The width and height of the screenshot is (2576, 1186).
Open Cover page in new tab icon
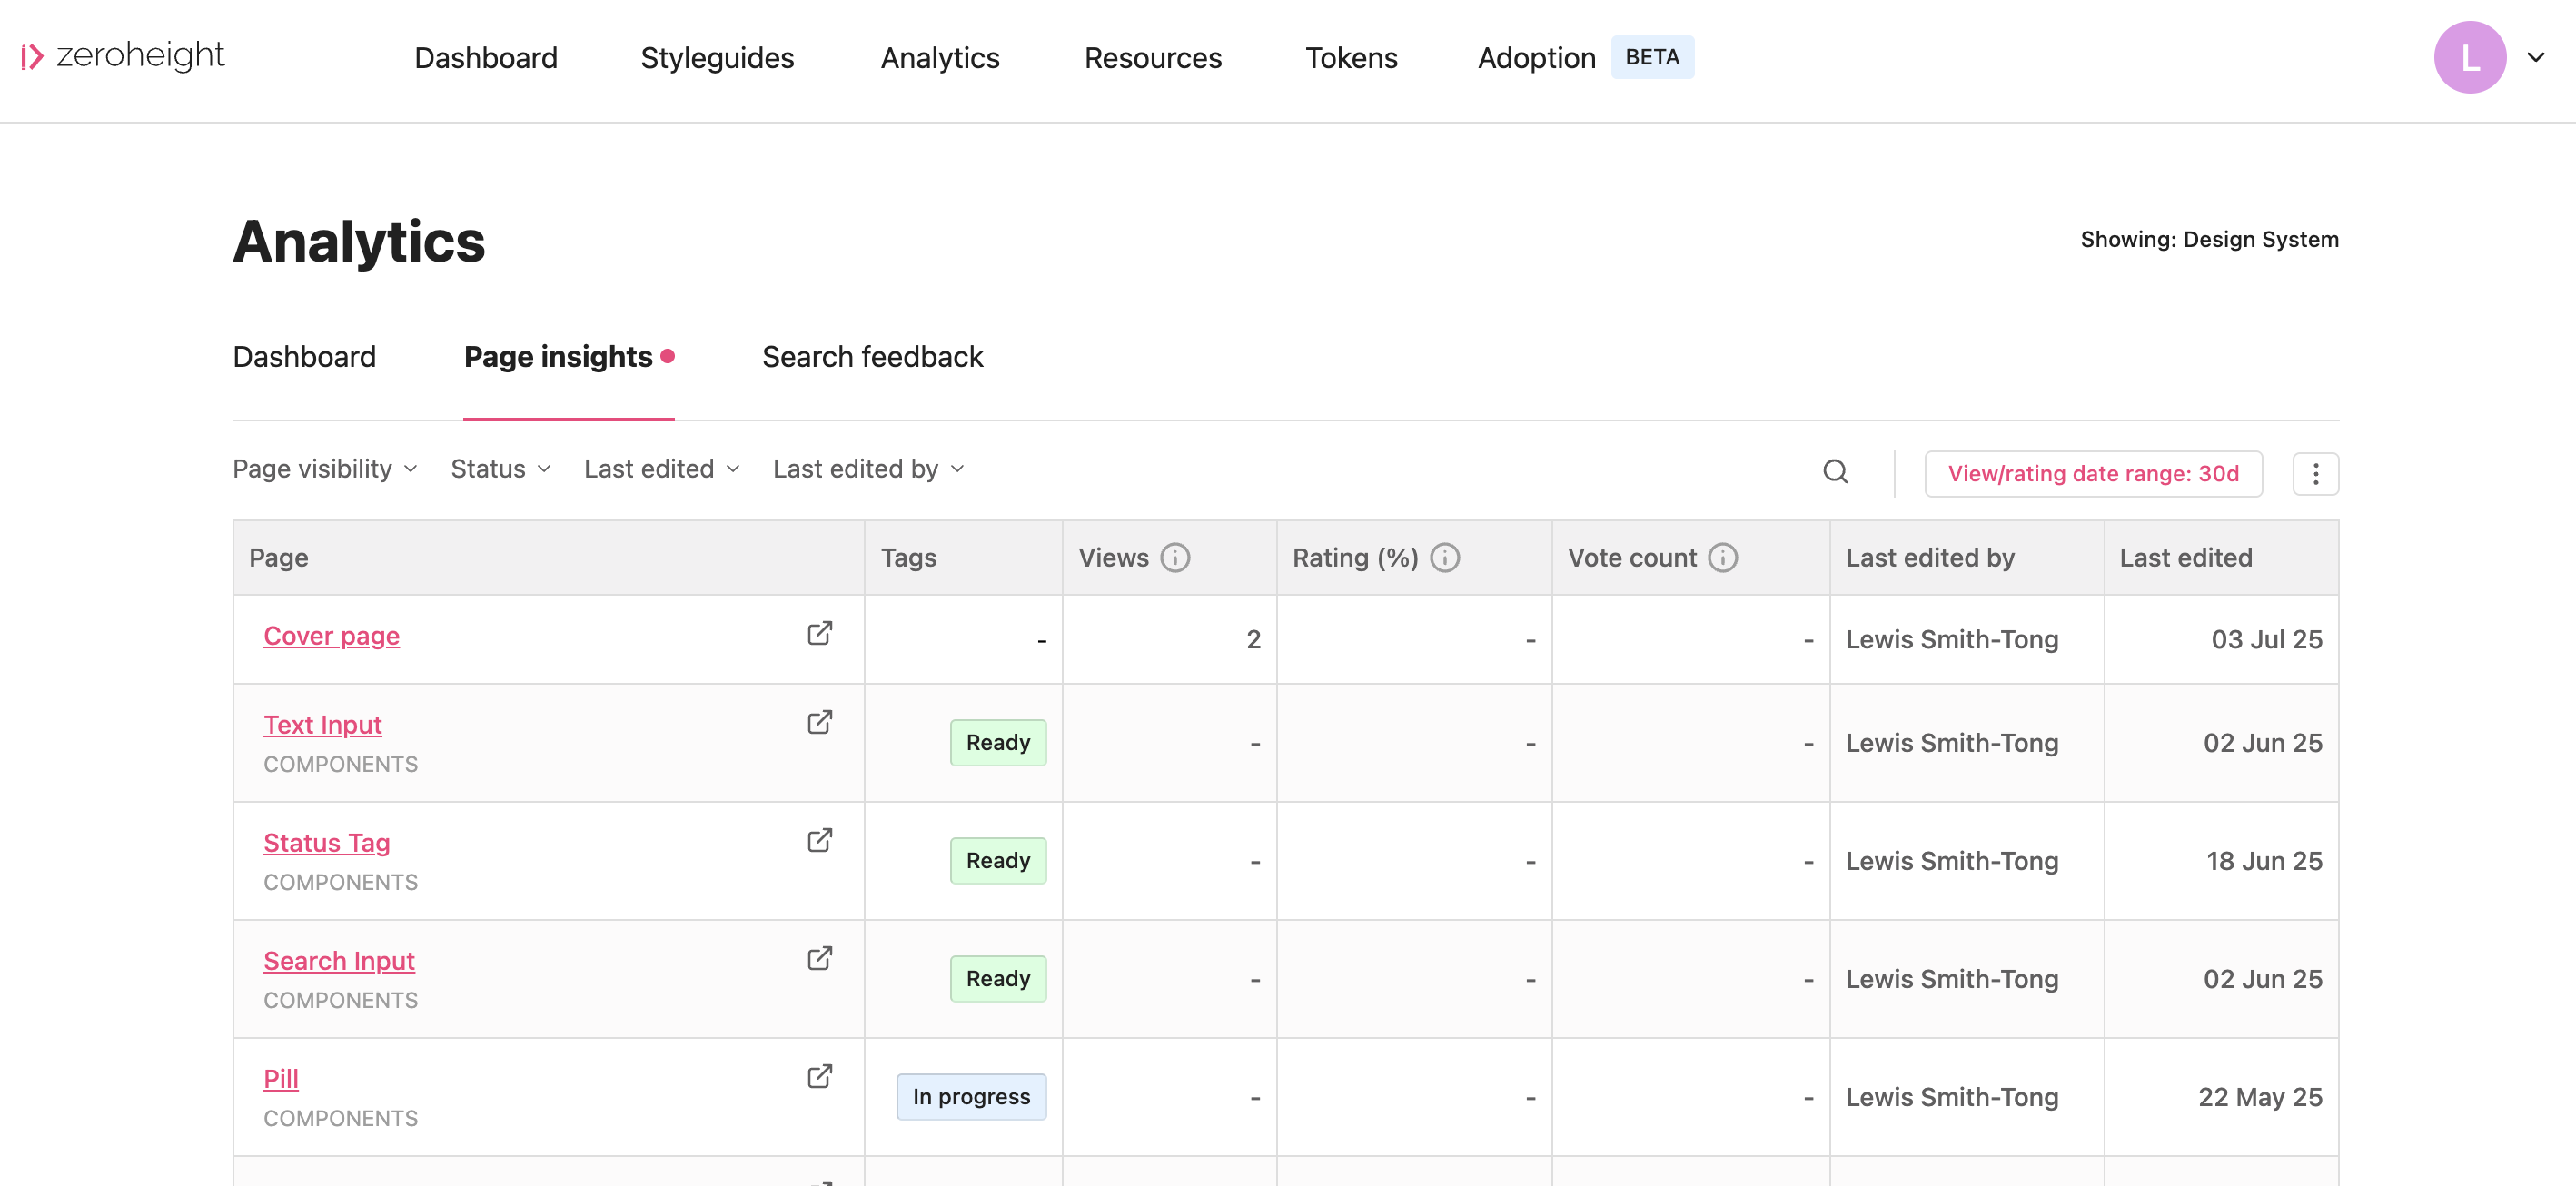pos(820,634)
